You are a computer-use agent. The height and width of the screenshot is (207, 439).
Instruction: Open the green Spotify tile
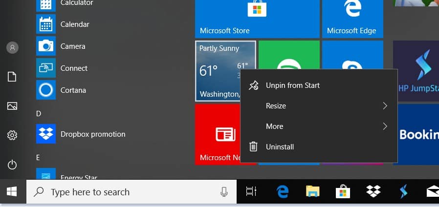[x=289, y=55]
